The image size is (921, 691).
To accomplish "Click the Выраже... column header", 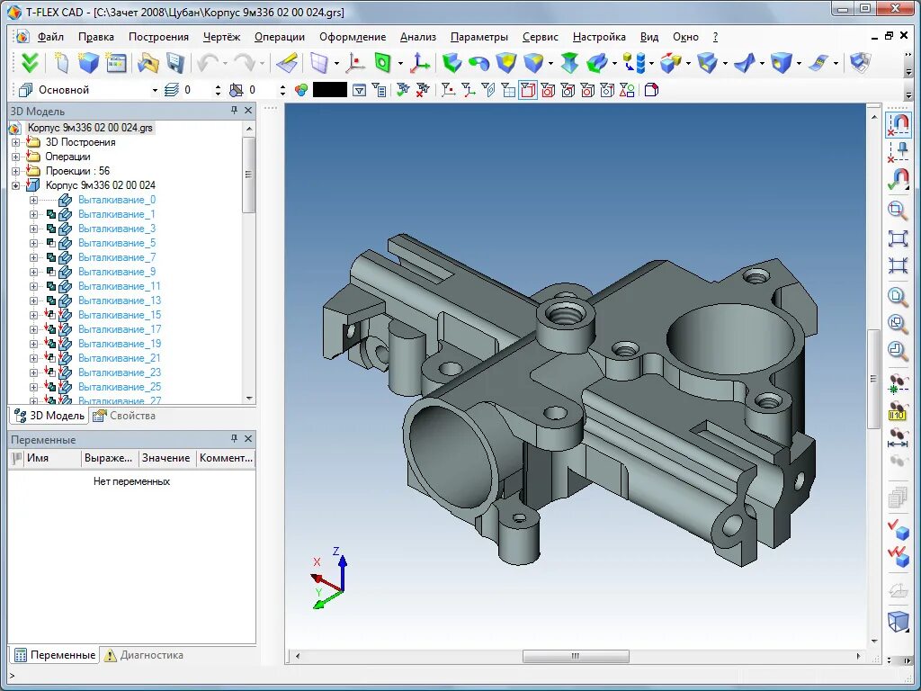I will pos(108,458).
